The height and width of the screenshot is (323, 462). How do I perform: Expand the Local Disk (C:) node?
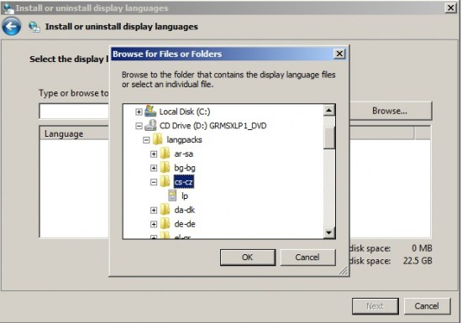click(139, 112)
